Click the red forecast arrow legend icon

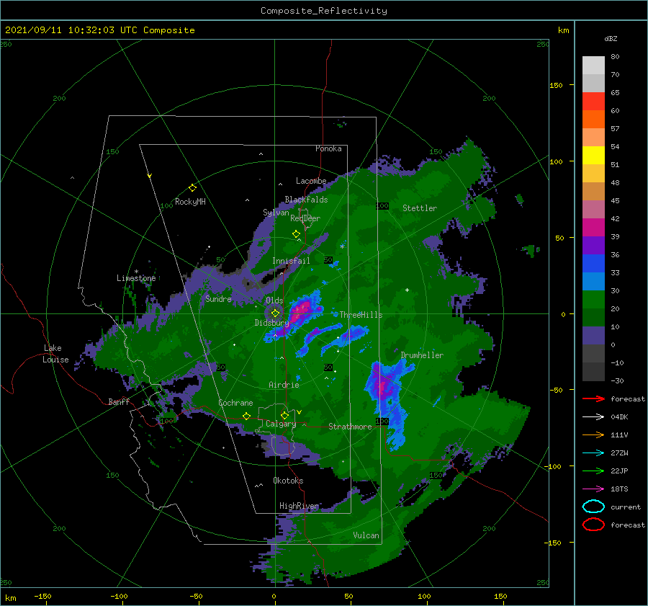(593, 398)
